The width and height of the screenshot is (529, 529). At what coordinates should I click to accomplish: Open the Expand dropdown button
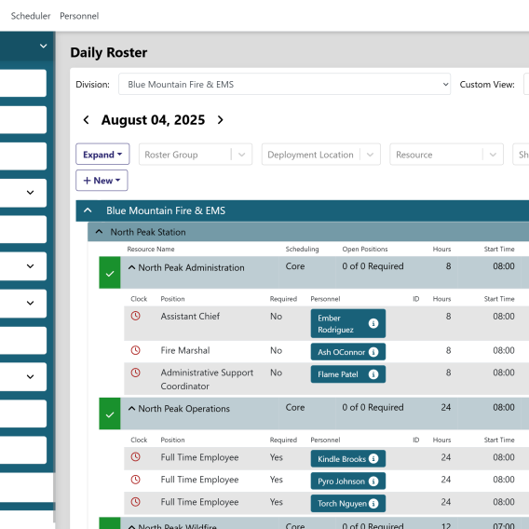[102, 155]
